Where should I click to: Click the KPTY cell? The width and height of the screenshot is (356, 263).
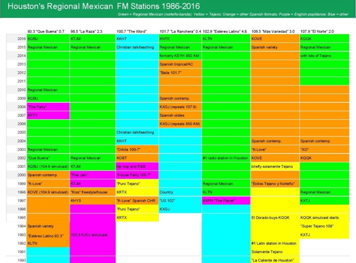click(48, 115)
